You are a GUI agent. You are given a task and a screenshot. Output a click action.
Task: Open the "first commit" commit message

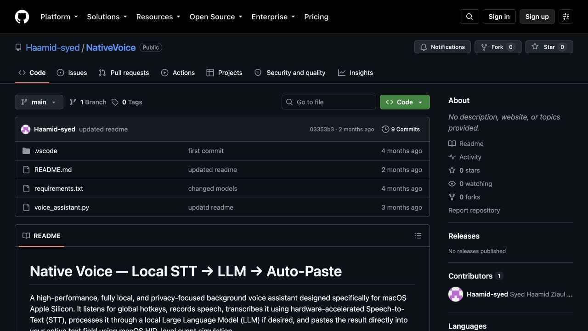point(206,151)
